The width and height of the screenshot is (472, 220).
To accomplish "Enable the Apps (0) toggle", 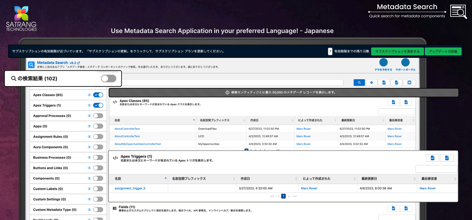I will tap(98, 126).
